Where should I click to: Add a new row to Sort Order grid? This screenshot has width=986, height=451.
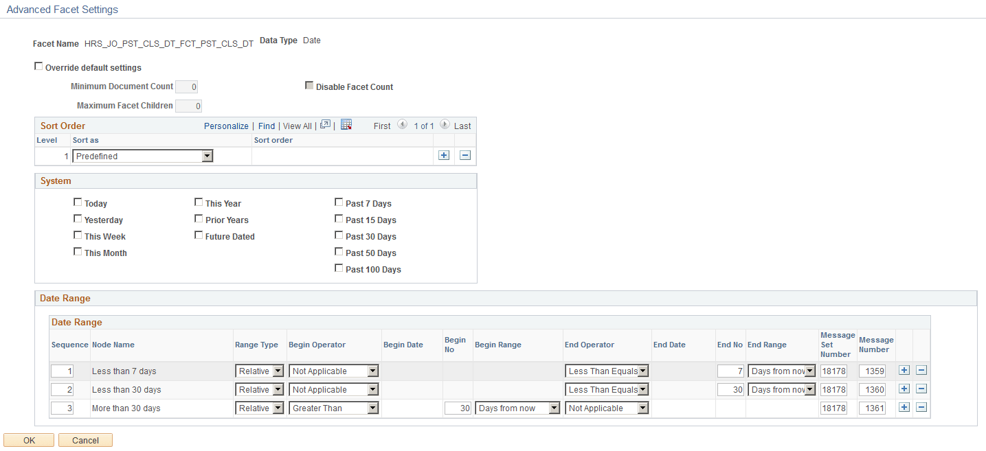point(444,155)
